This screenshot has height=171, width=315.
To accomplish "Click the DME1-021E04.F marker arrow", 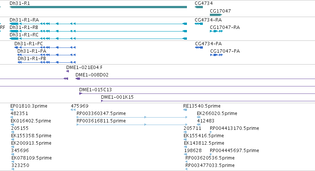I will (x=67, y=71).
